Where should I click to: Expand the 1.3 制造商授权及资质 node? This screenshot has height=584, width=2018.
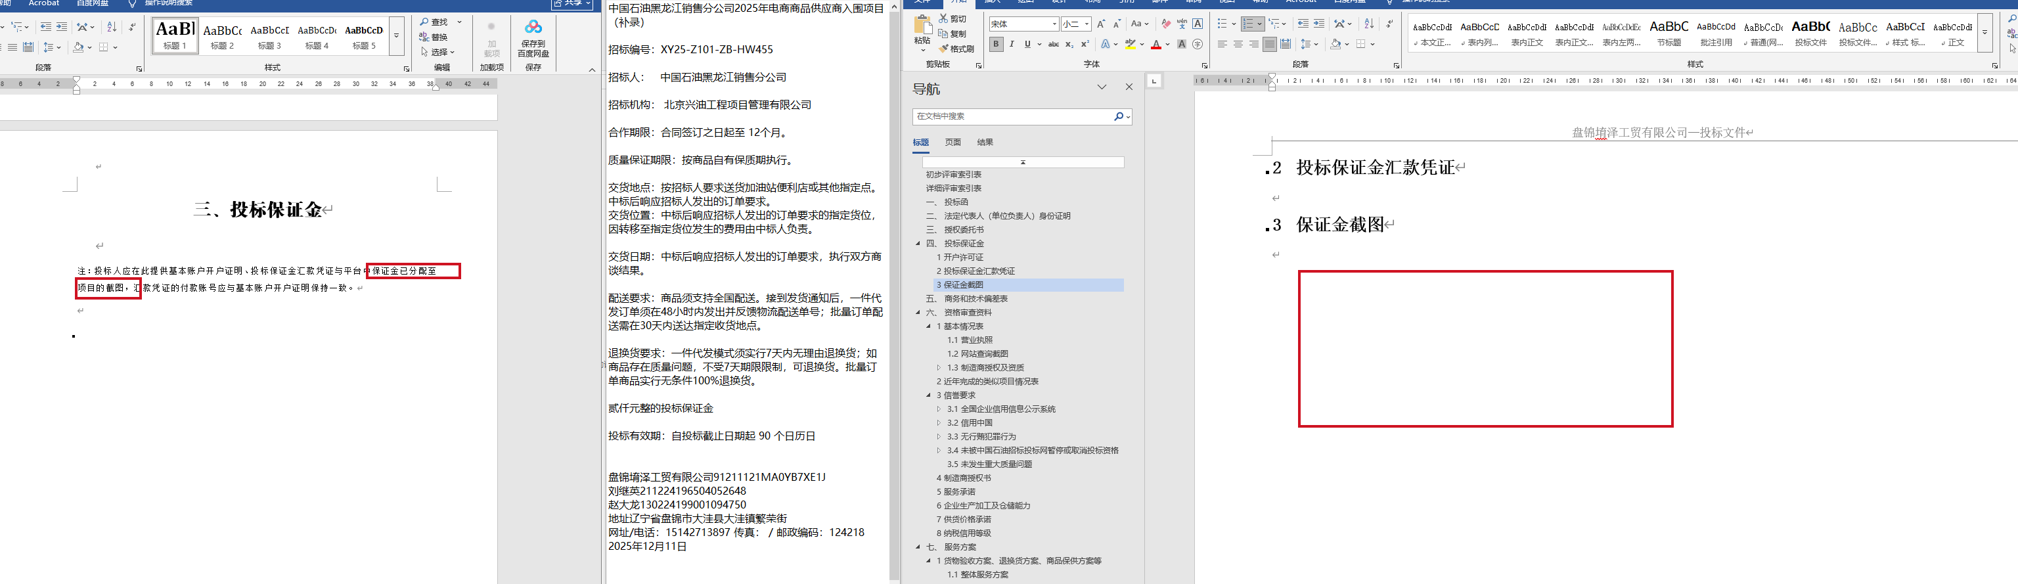pyautogui.click(x=939, y=368)
